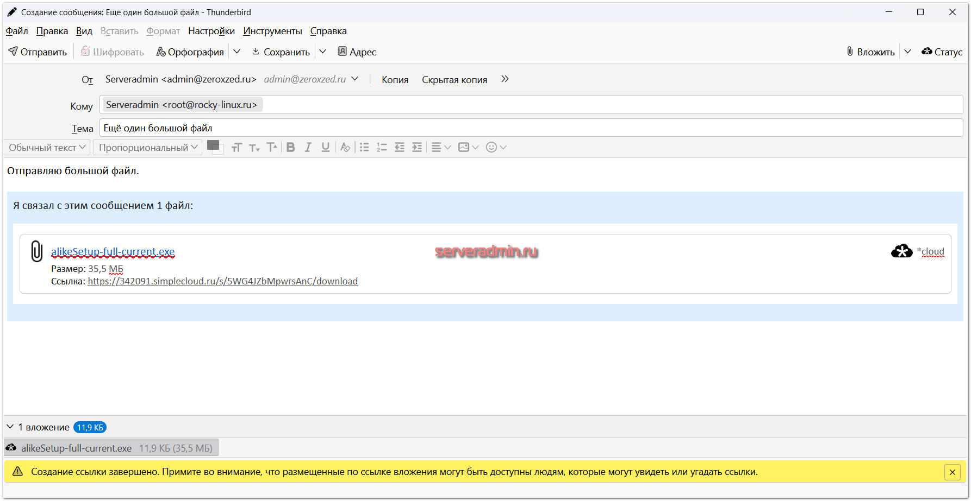Image resolution: width=971 pixels, height=501 pixels.
Task: Collapse the 1 вложение attachment pane
Action: point(10,427)
